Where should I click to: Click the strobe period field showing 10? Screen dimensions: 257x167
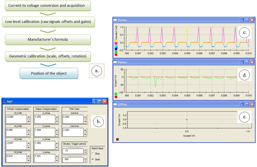click(73, 151)
